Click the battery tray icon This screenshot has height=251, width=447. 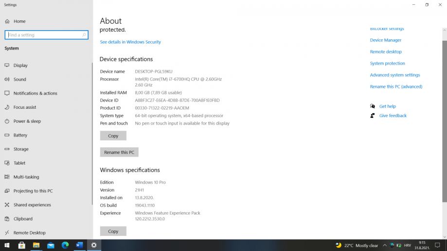point(399,245)
